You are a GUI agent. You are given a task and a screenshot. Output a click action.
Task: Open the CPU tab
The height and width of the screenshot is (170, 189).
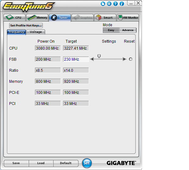(15, 18)
